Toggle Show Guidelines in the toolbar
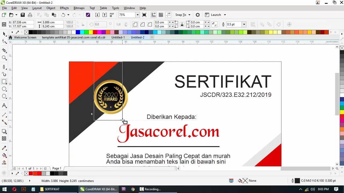Viewport: 344px width, 193px height. [x=168, y=15]
